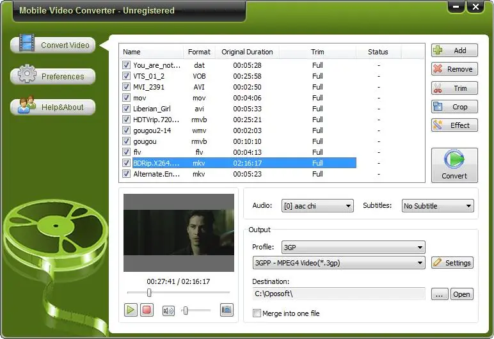Expand the Subtitles dropdown
The width and height of the screenshot is (494, 339).
(469, 206)
